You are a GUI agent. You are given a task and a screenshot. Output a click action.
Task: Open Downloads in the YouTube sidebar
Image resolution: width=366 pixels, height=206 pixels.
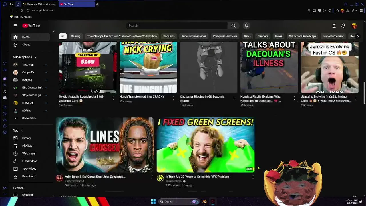31,176
